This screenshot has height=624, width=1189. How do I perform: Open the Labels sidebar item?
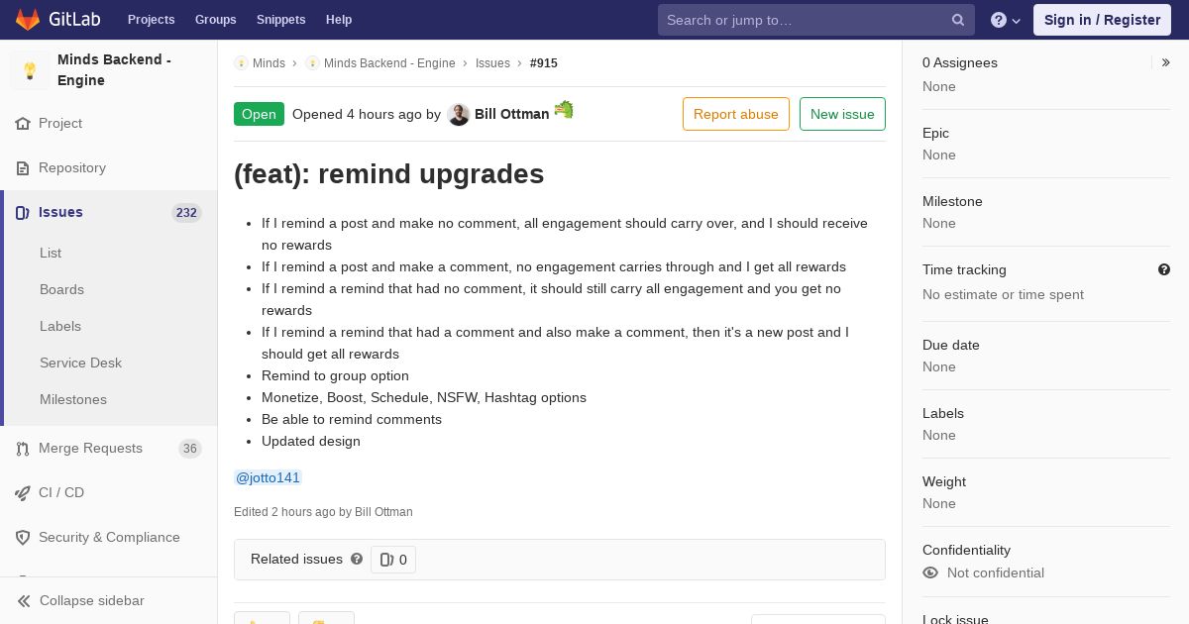(60, 326)
